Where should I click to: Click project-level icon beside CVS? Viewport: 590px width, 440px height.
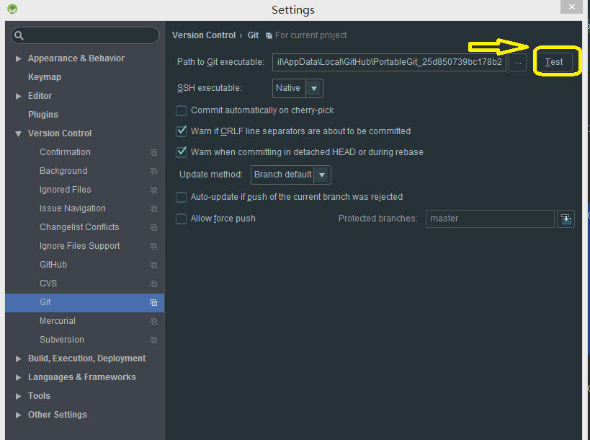click(153, 283)
